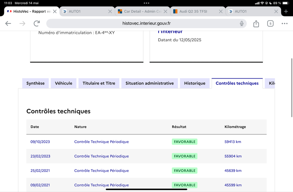
Task: Close the HistoVec browser tab
Action: pyautogui.click(x=55, y=11)
